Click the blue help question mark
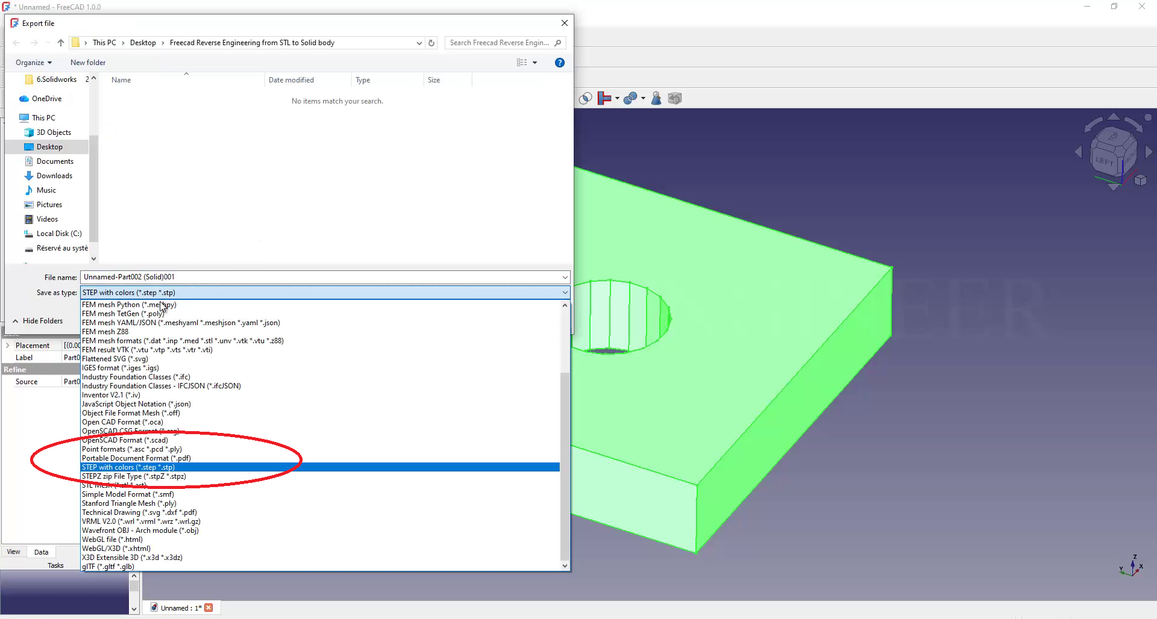The image size is (1157, 619). click(559, 63)
